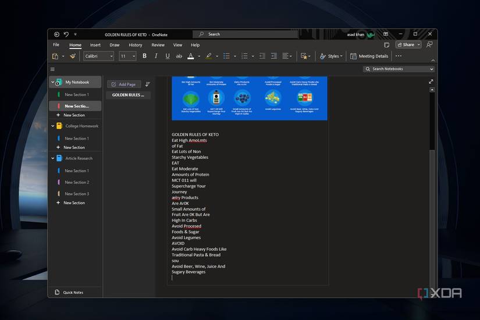Viewport: 480px width, 320px height.
Task: Select the College Homework notebook
Action: coord(81,126)
